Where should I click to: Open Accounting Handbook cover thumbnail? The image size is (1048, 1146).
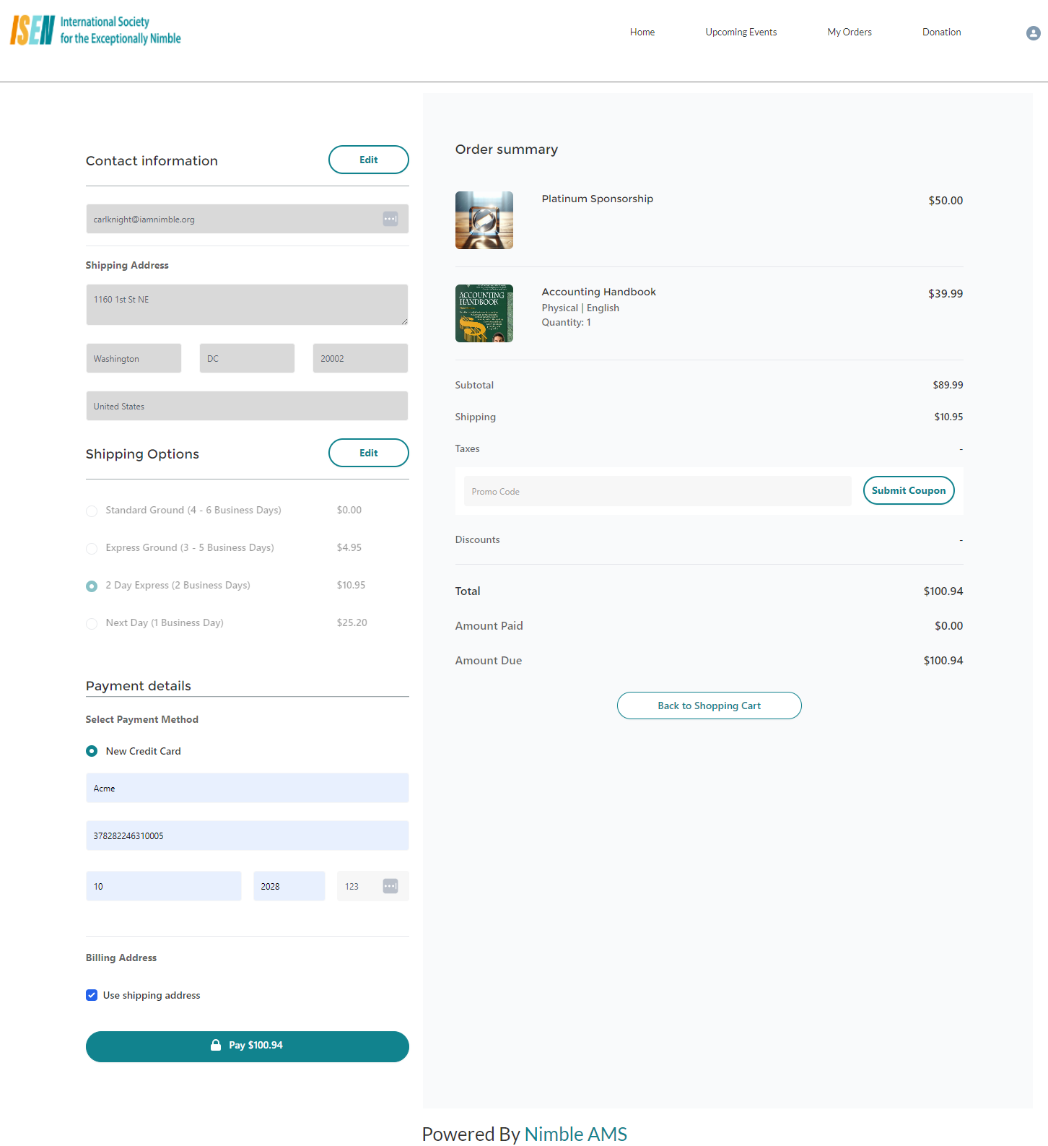point(484,313)
